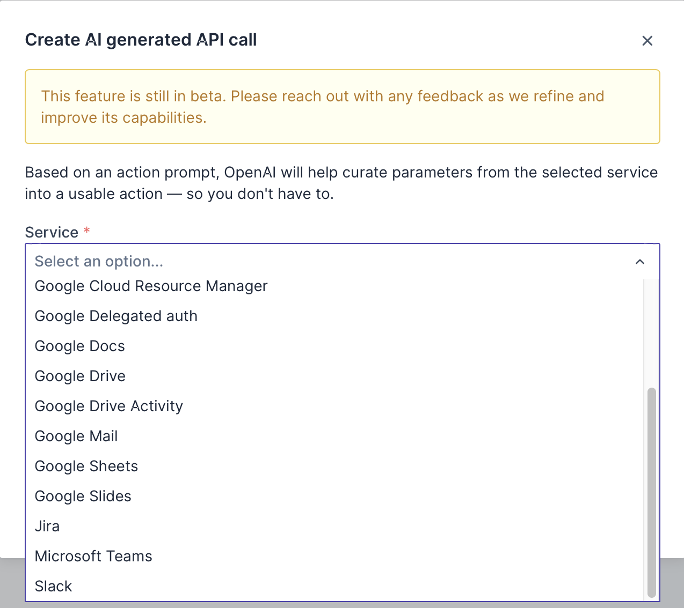Viewport: 684px width, 608px height.
Task: Select Google Sheets from dropdown
Action: 86,466
